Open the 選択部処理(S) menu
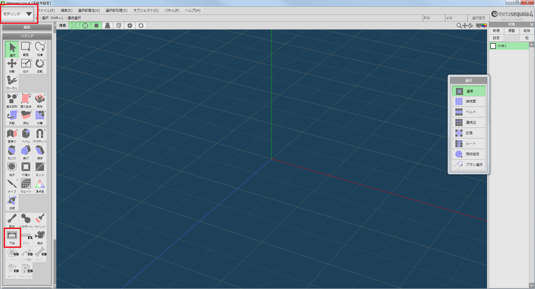The width and height of the screenshot is (535, 289). (116, 11)
